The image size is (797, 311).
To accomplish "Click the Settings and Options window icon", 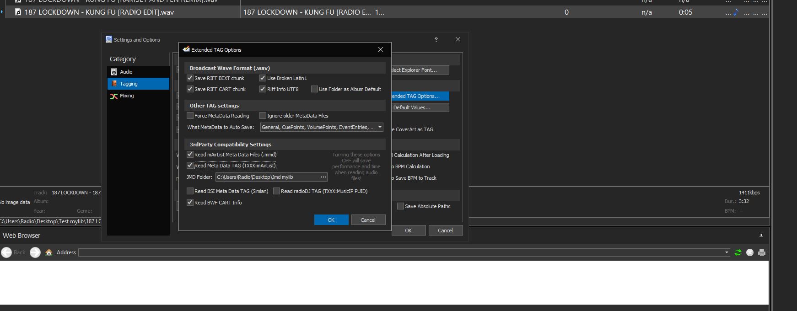I will [109, 40].
